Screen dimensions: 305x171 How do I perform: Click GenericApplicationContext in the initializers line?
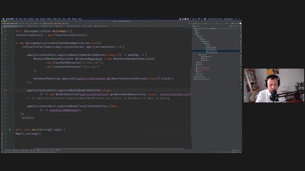(x=64, y=47)
